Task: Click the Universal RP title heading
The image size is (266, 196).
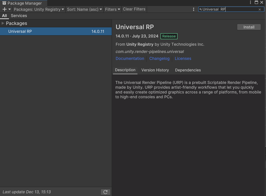Action: pyautogui.click(x=135, y=27)
